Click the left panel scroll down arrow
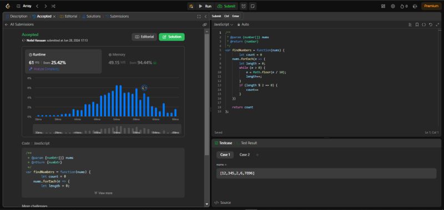444x210 pixels. [x=206, y=204]
